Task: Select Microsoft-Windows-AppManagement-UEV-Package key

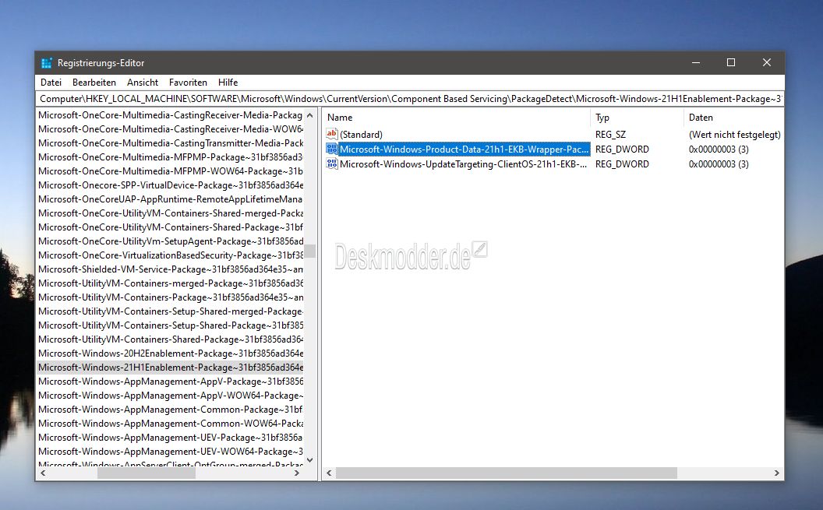Action: [x=171, y=438]
